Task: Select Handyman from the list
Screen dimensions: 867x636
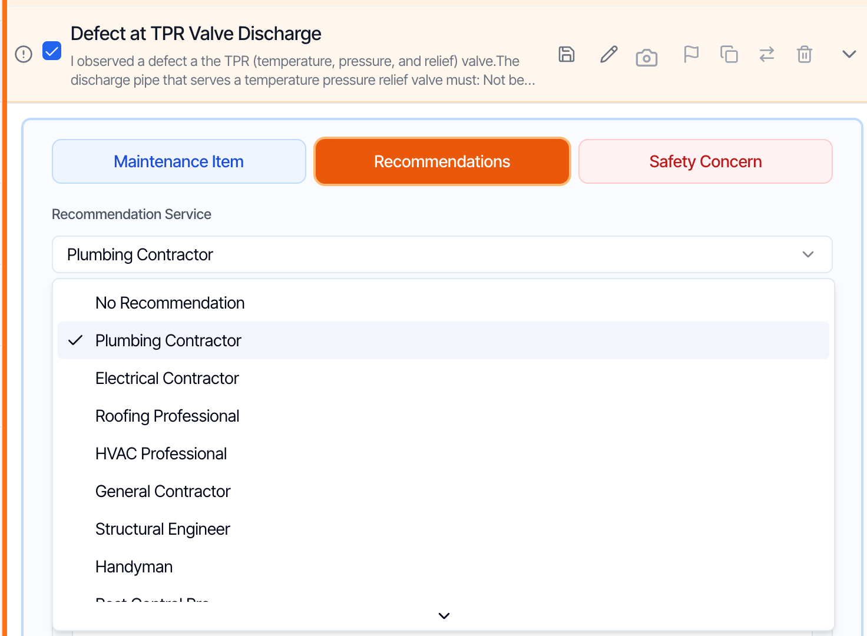Action: pos(444,567)
